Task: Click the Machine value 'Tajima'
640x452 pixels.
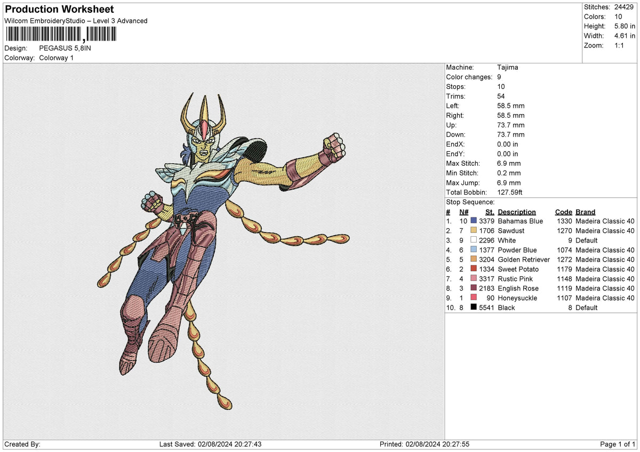Action: [x=507, y=68]
